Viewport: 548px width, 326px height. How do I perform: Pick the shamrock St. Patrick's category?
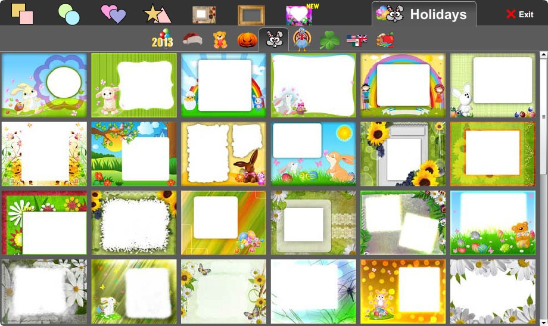[329, 41]
